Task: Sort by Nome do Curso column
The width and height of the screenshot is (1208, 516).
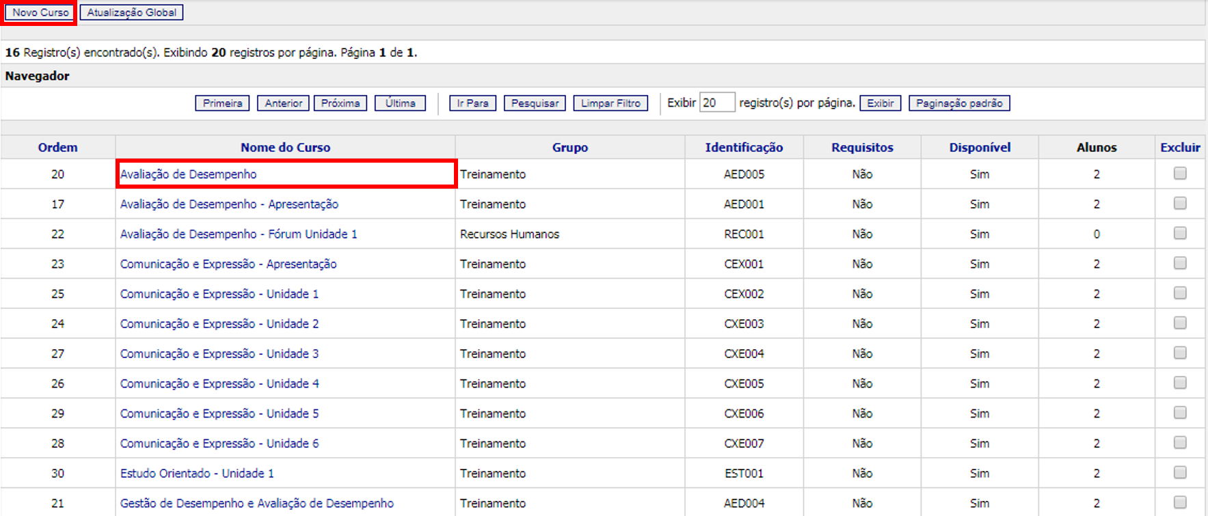Action: 285,148
